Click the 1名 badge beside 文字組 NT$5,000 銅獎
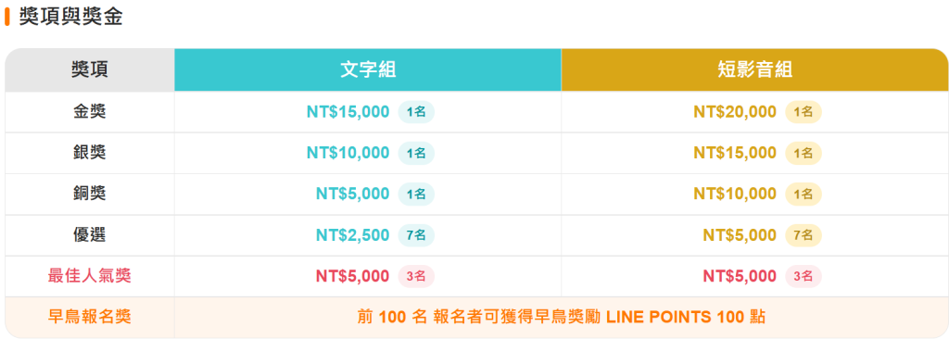Screen dimensions: 949x339 coord(416,194)
